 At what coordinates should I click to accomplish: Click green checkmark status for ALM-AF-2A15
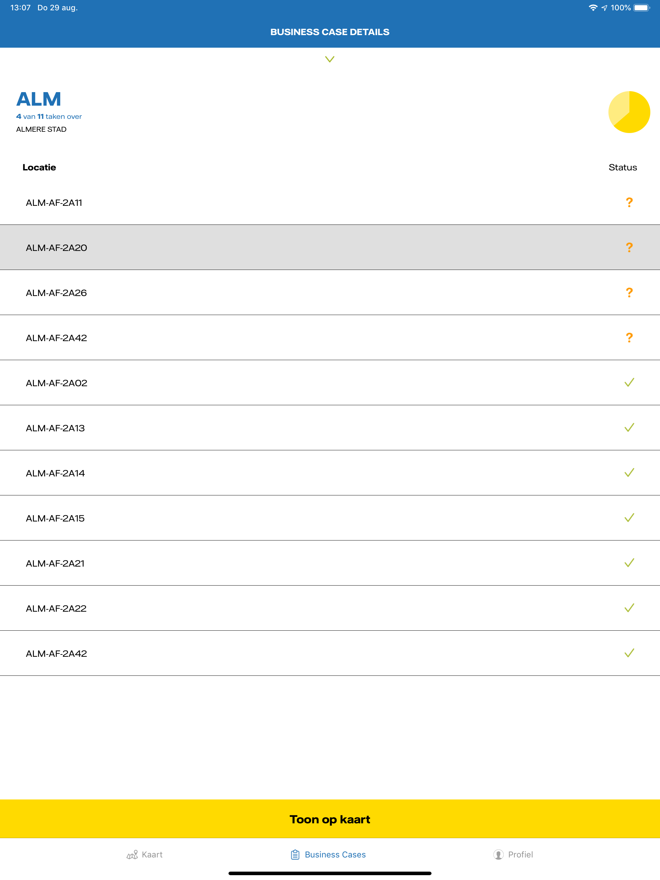point(629,518)
